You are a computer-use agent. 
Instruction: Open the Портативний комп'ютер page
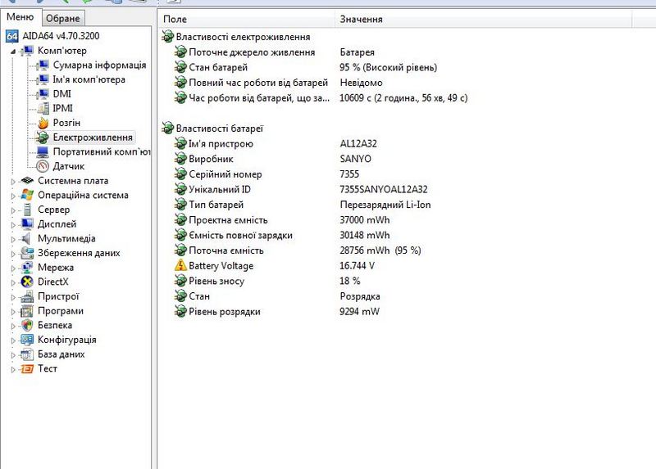click(x=102, y=152)
